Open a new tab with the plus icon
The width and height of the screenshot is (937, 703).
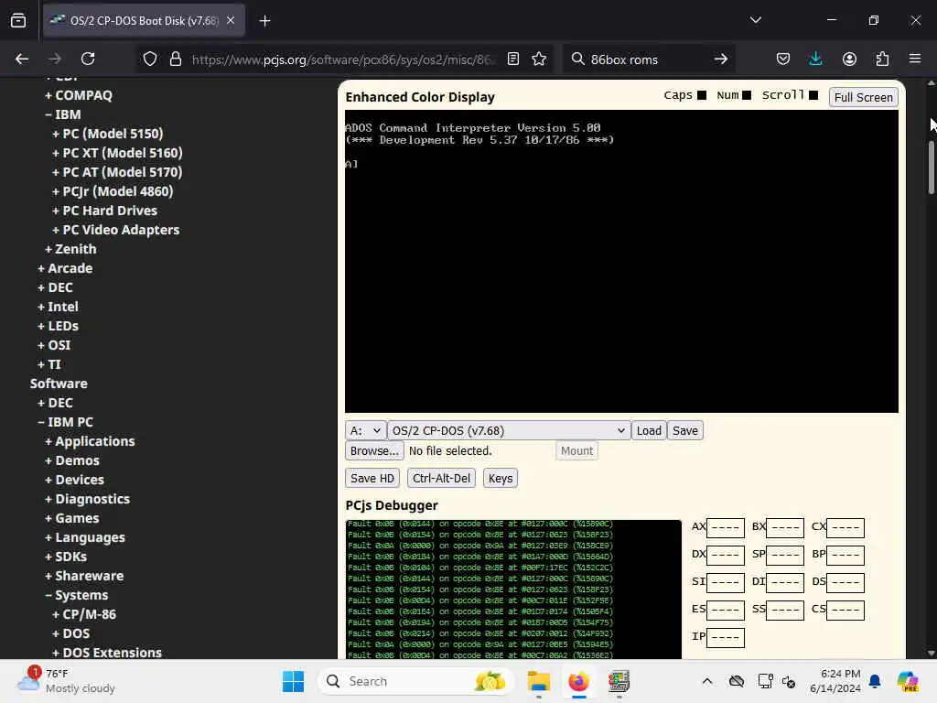tap(264, 21)
